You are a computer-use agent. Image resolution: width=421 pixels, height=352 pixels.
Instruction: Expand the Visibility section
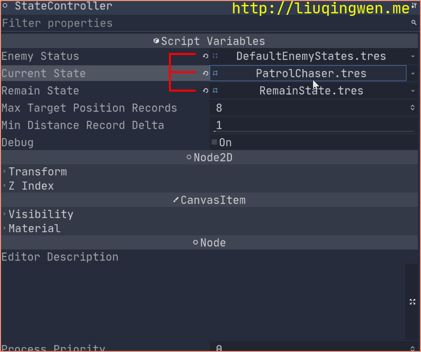coord(41,214)
